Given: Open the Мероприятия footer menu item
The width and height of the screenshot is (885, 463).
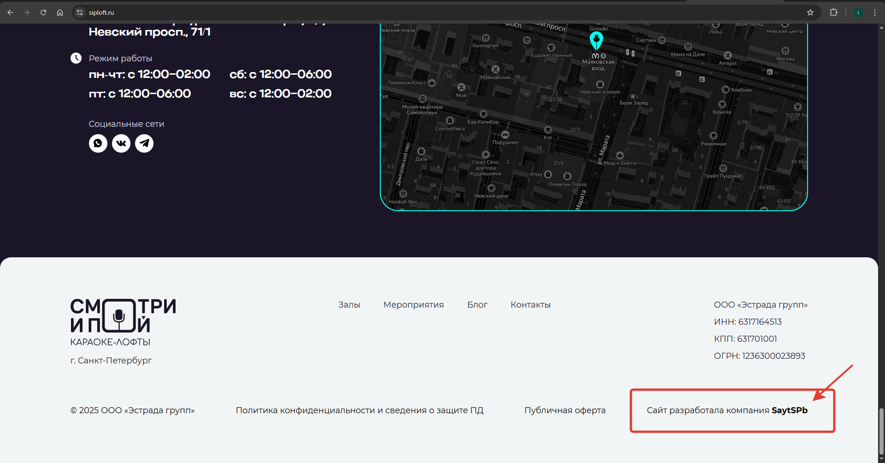Looking at the screenshot, I should (x=413, y=305).
